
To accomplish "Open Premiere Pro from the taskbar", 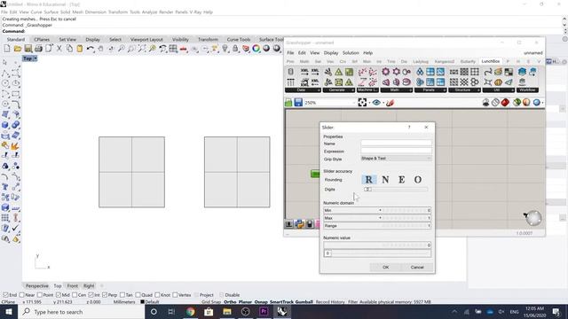I will click(264, 311).
